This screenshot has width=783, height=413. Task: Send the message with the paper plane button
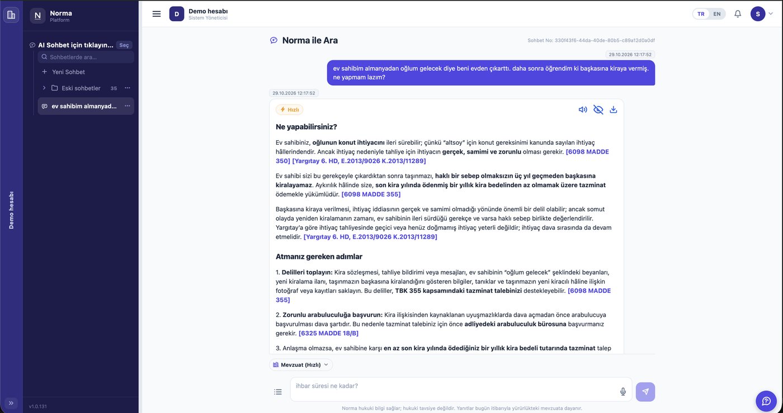(645, 392)
